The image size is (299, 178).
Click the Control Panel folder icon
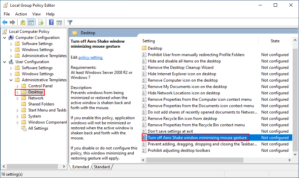point(24,86)
